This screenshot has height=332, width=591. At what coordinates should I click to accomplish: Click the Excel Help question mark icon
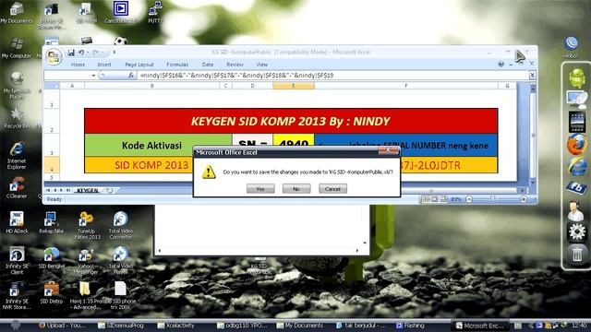pyautogui.click(x=501, y=65)
